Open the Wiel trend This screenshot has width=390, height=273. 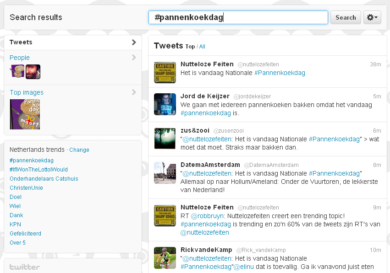click(15, 206)
